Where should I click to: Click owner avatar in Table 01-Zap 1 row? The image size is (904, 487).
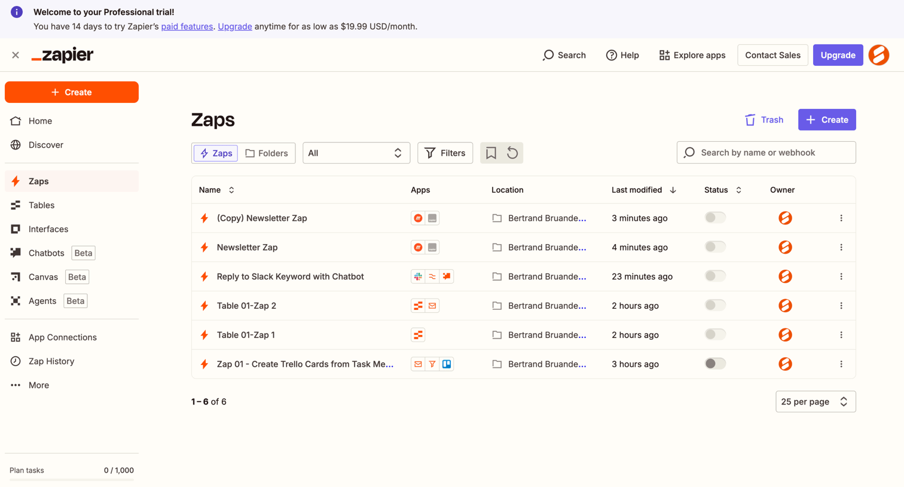coord(785,335)
